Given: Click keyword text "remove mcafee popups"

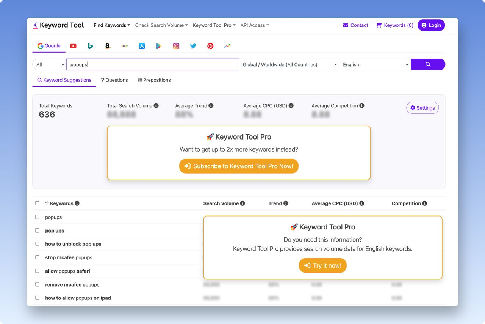Looking at the screenshot, I should click(72, 285).
